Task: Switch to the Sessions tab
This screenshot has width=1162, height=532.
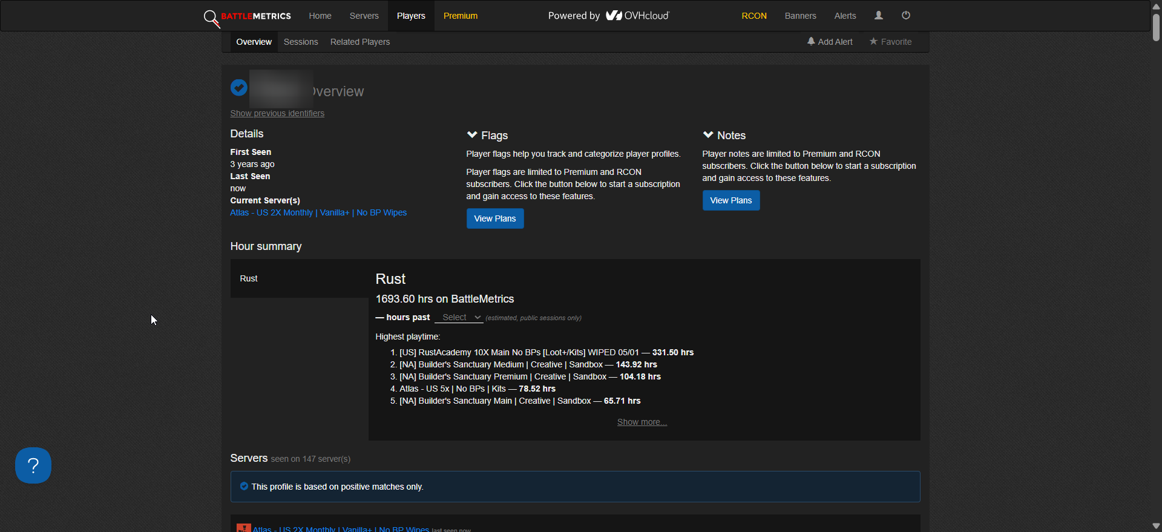Action: point(301,42)
